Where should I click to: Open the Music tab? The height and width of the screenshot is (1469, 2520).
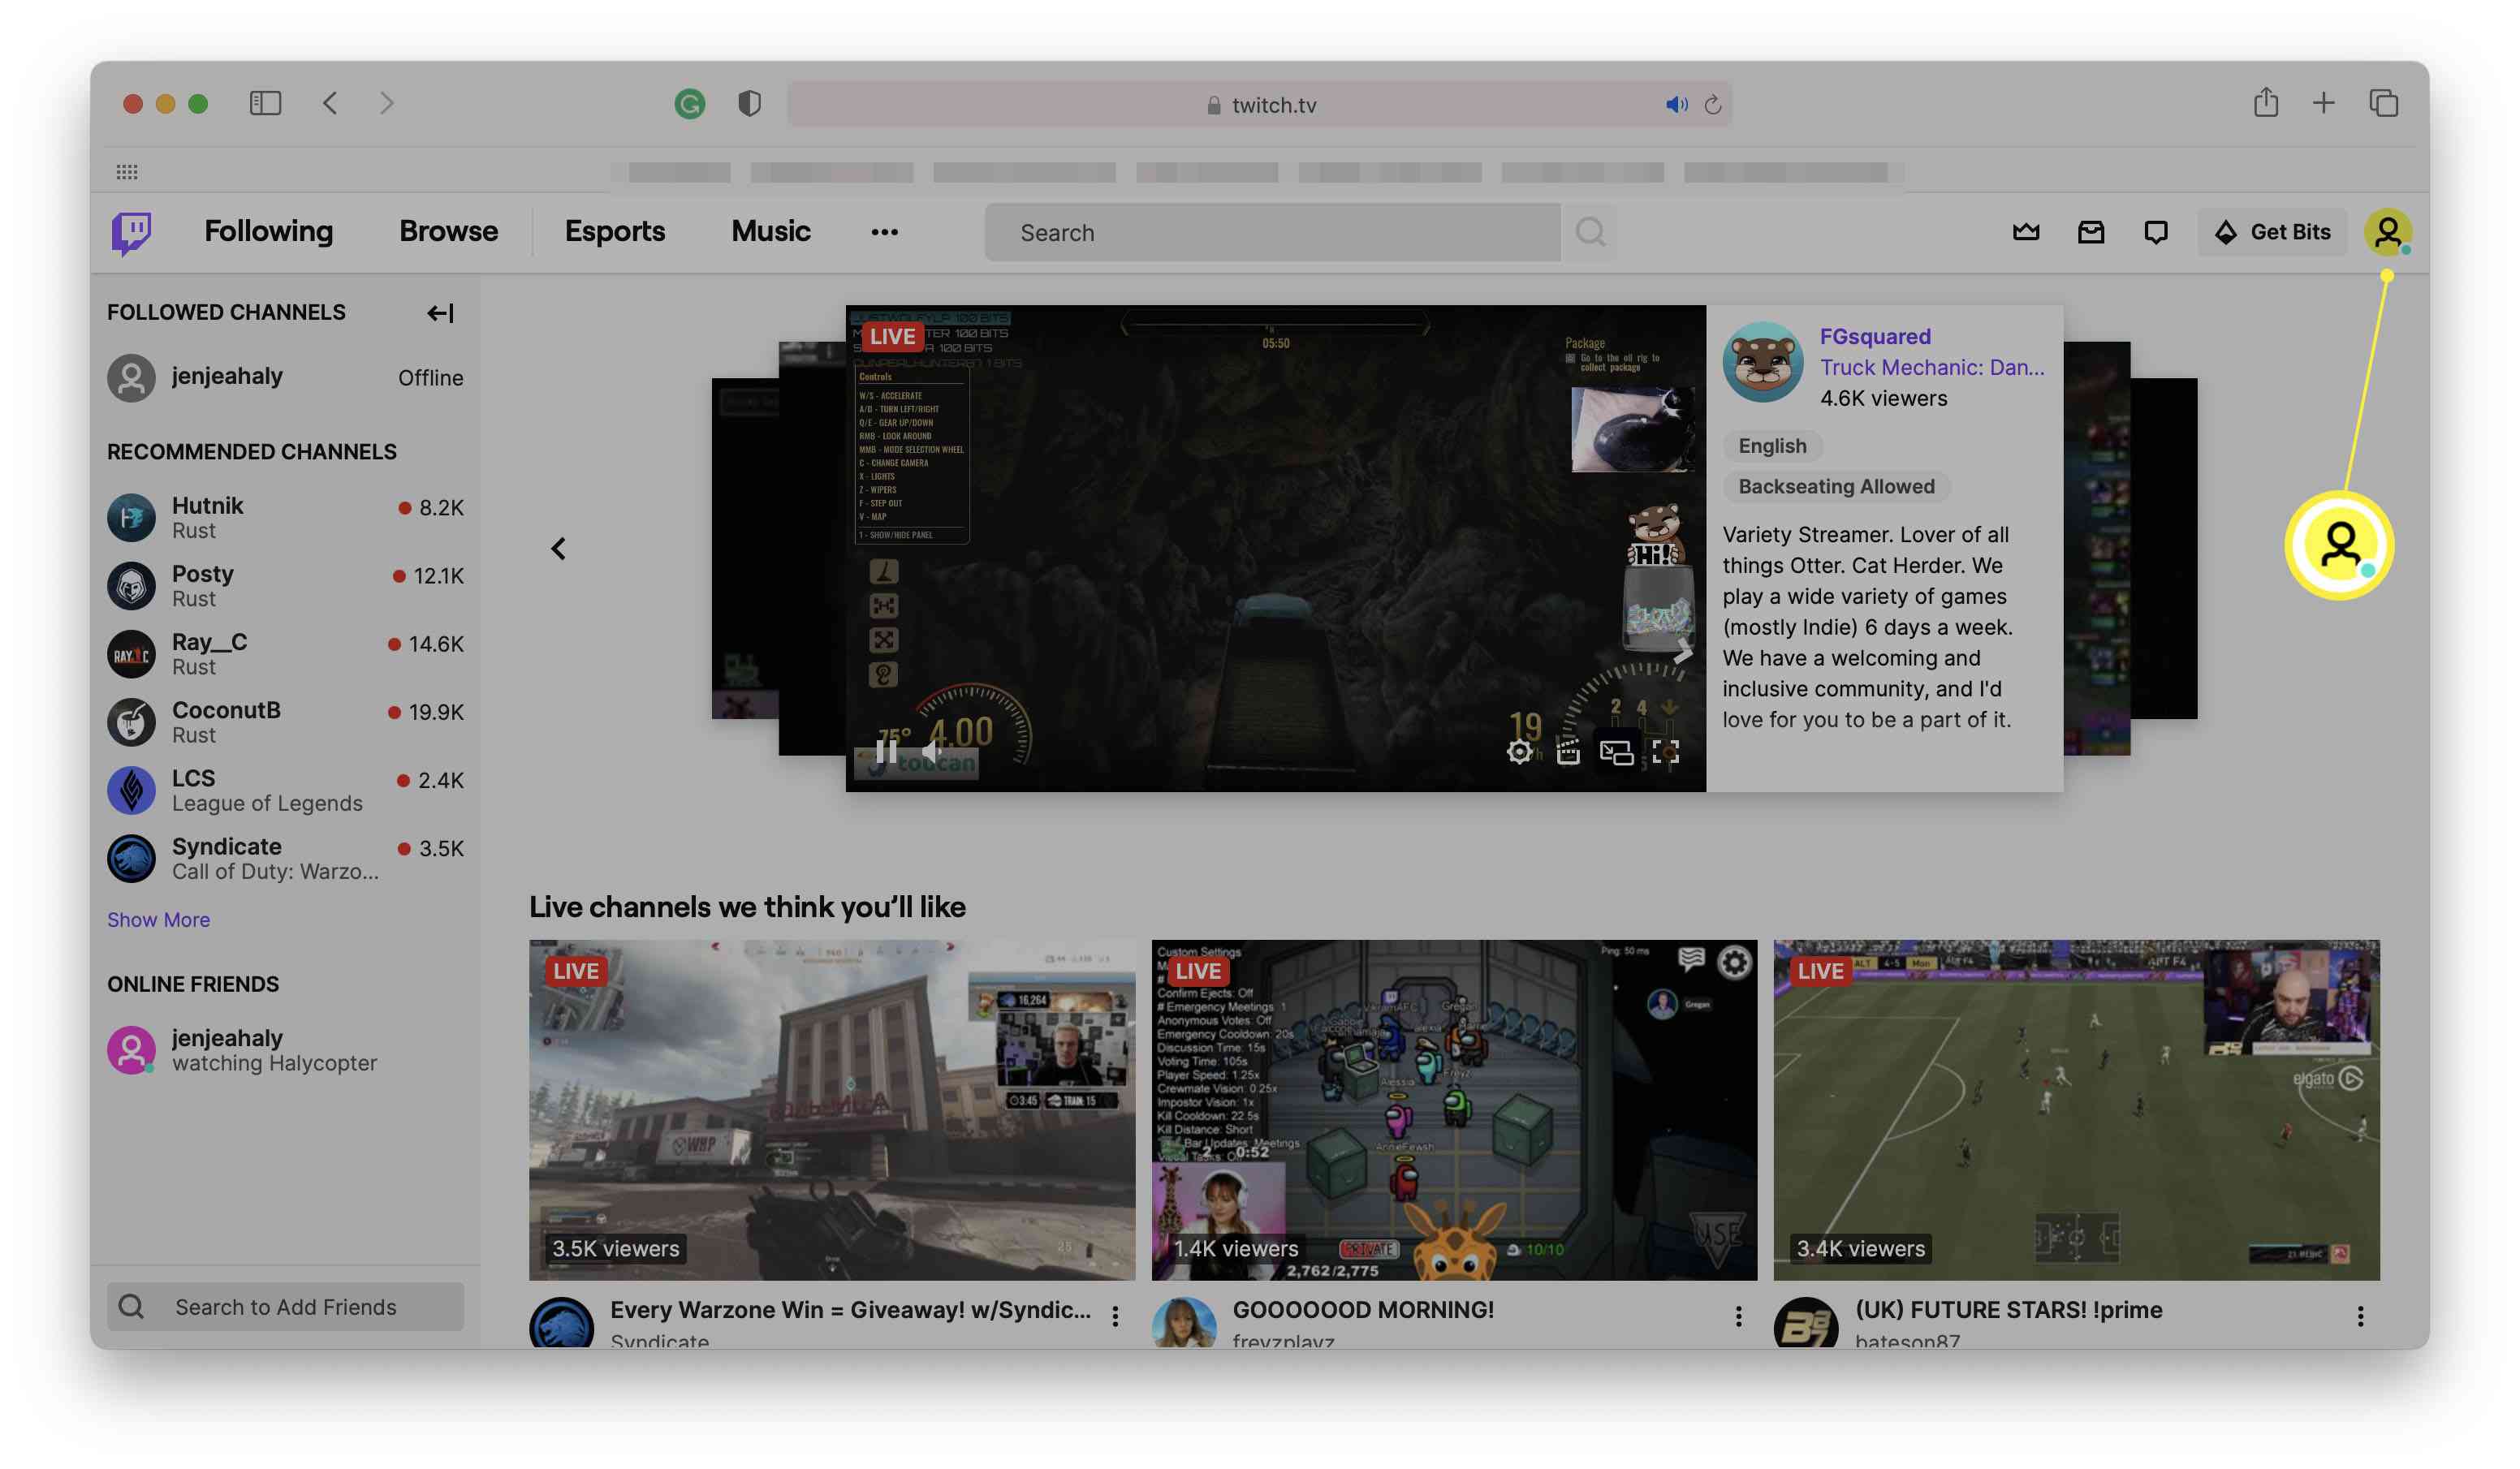tap(770, 231)
